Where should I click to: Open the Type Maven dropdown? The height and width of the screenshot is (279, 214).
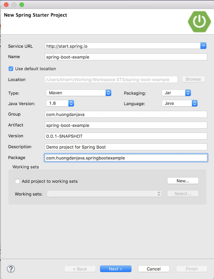point(79,93)
